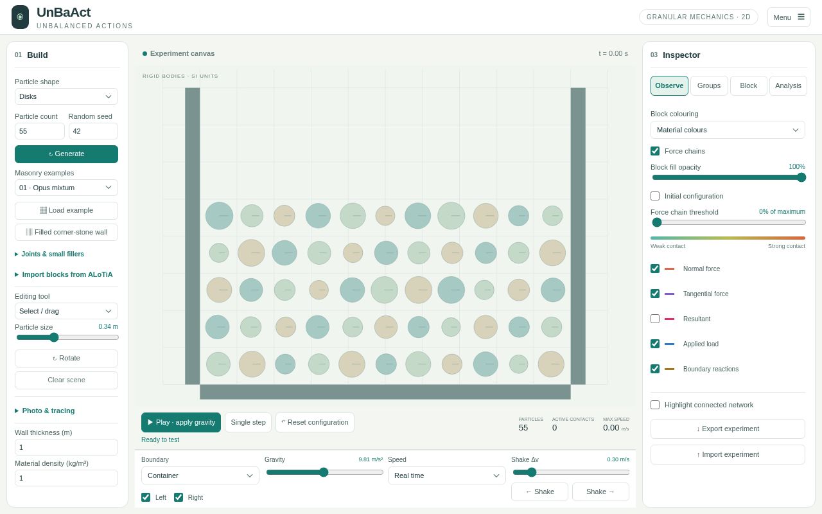Open the Speed dropdown
Image resolution: width=822 pixels, height=514 pixels.
pos(447,475)
